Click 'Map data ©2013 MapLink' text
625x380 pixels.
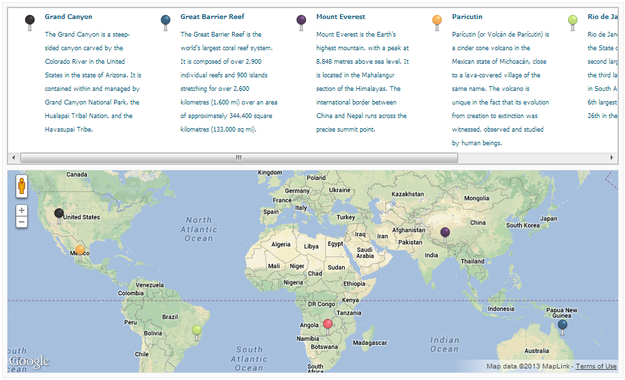(x=528, y=366)
